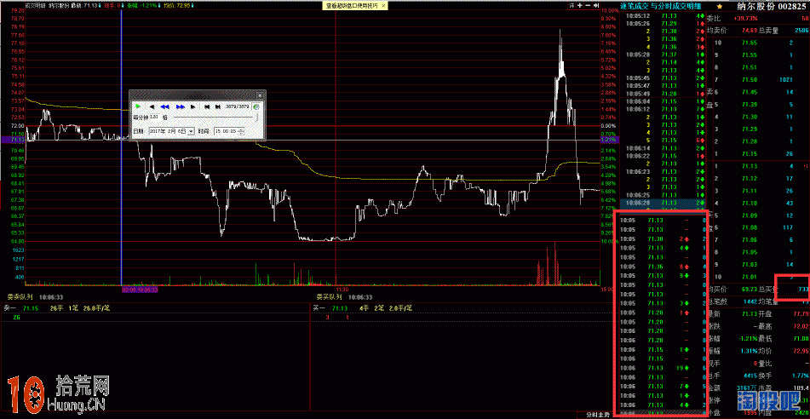Click the 均卖价 value 74.69
The width and height of the screenshot is (810, 419).
click(750, 31)
